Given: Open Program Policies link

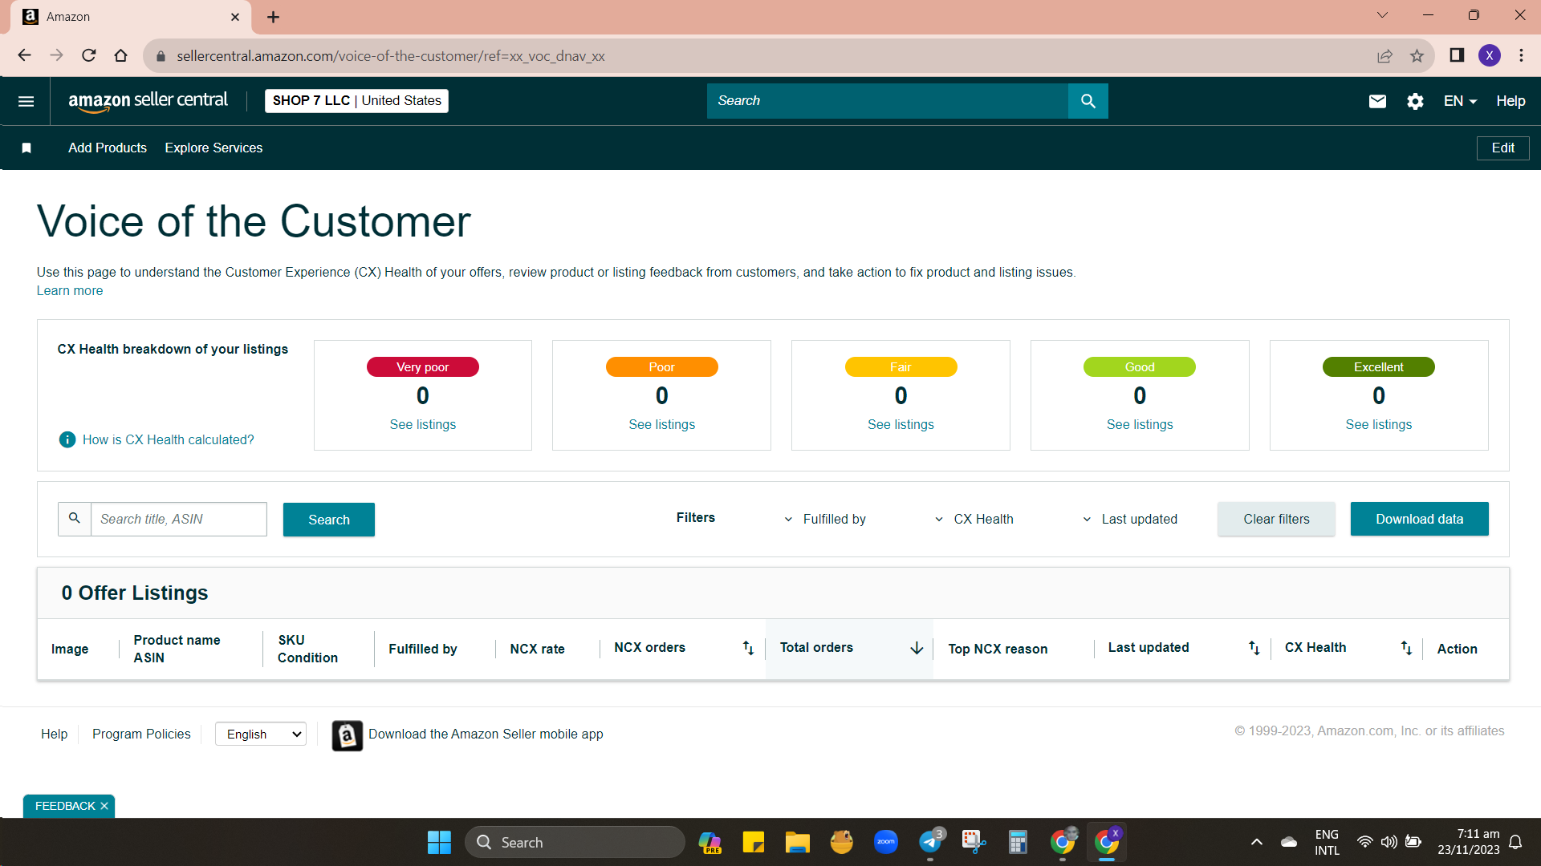Looking at the screenshot, I should [x=141, y=734].
